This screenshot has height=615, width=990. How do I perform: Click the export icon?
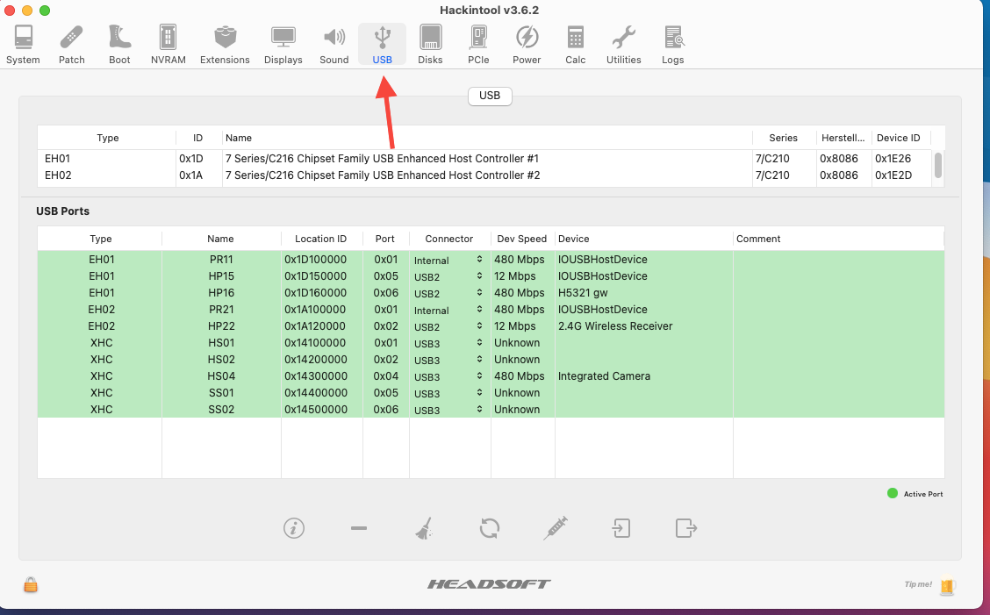click(x=686, y=528)
